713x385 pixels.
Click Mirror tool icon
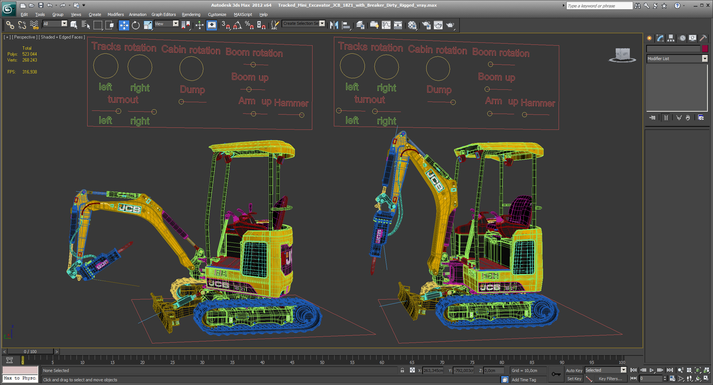pos(334,25)
